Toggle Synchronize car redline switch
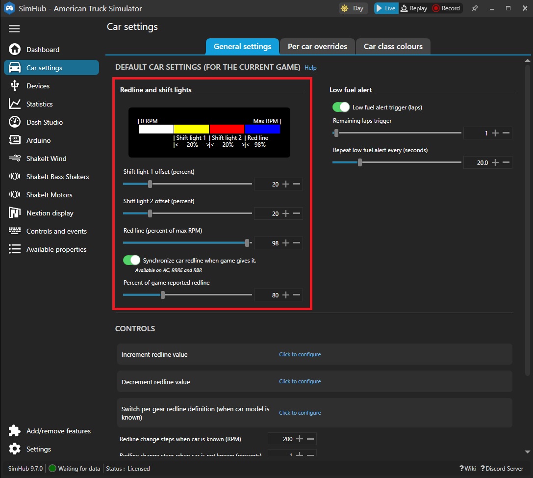This screenshot has height=478, width=533. [131, 260]
